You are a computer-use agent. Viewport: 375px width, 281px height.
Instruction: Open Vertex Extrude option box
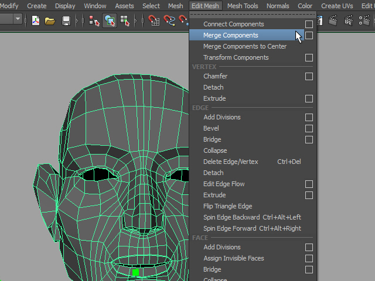pos(309,98)
